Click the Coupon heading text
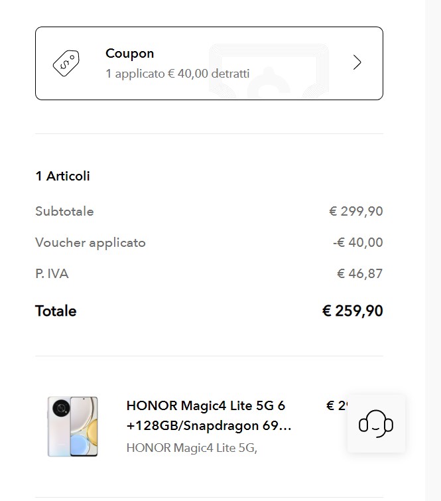Screen dimensions: 441x501 click(x=129, y=54)
